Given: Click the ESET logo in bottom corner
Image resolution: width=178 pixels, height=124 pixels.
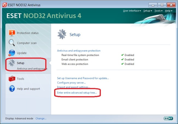Looking at the screenshot, I should 168,118.
